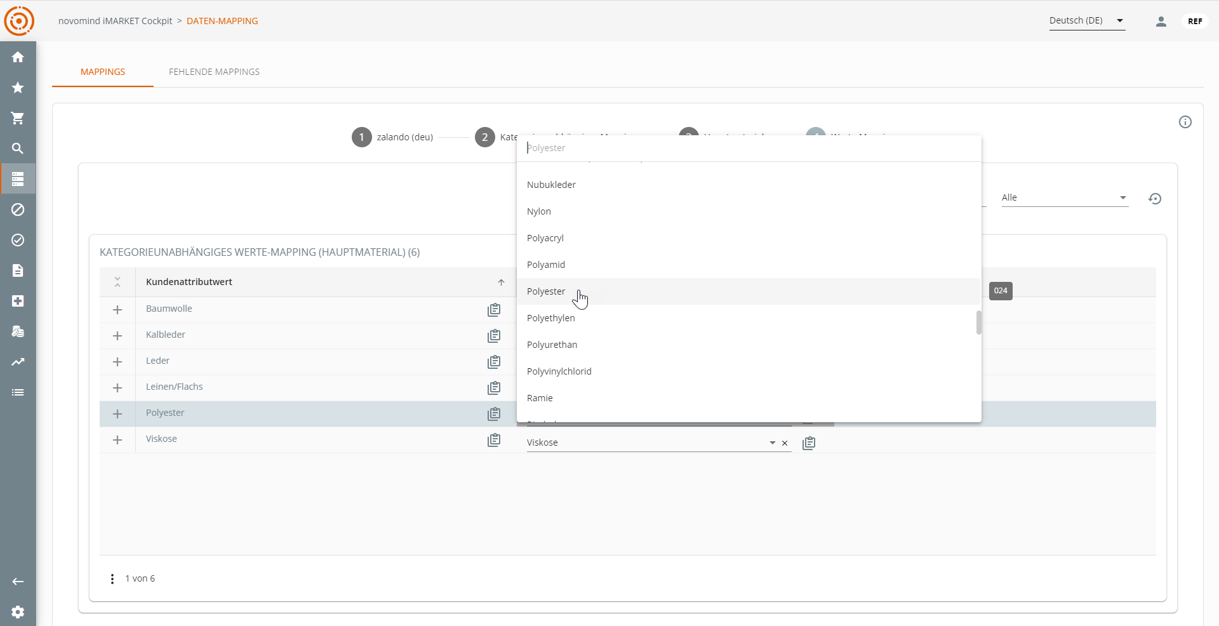Expand the Kalbleder row
Viewport: 1219px width, 626px height.
click(117, 336)
